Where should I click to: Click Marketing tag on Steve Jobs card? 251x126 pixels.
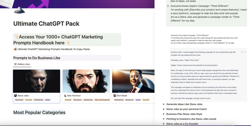point(38,100)
